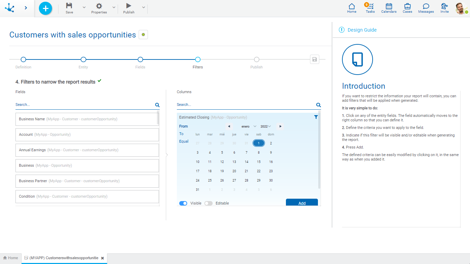Switch to the Home bottom tab
Viewport: 470px width, 264px height.
(x=11, y=258)
